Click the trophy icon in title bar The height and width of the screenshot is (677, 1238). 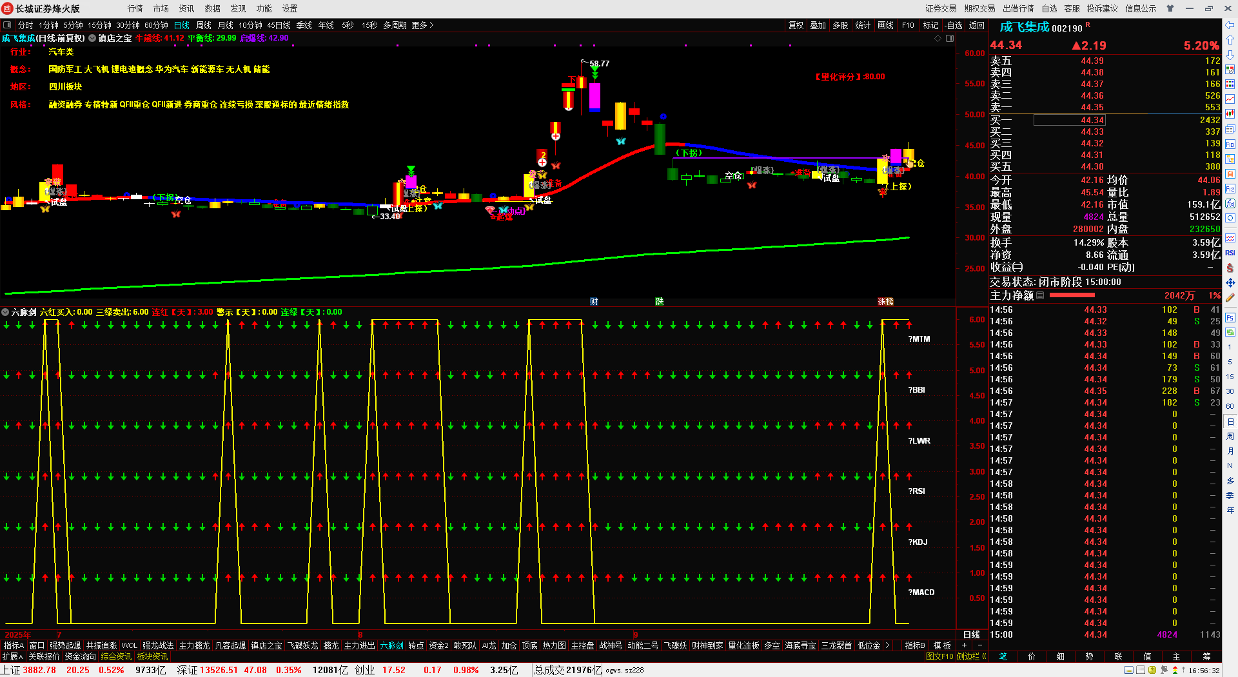1170,8
